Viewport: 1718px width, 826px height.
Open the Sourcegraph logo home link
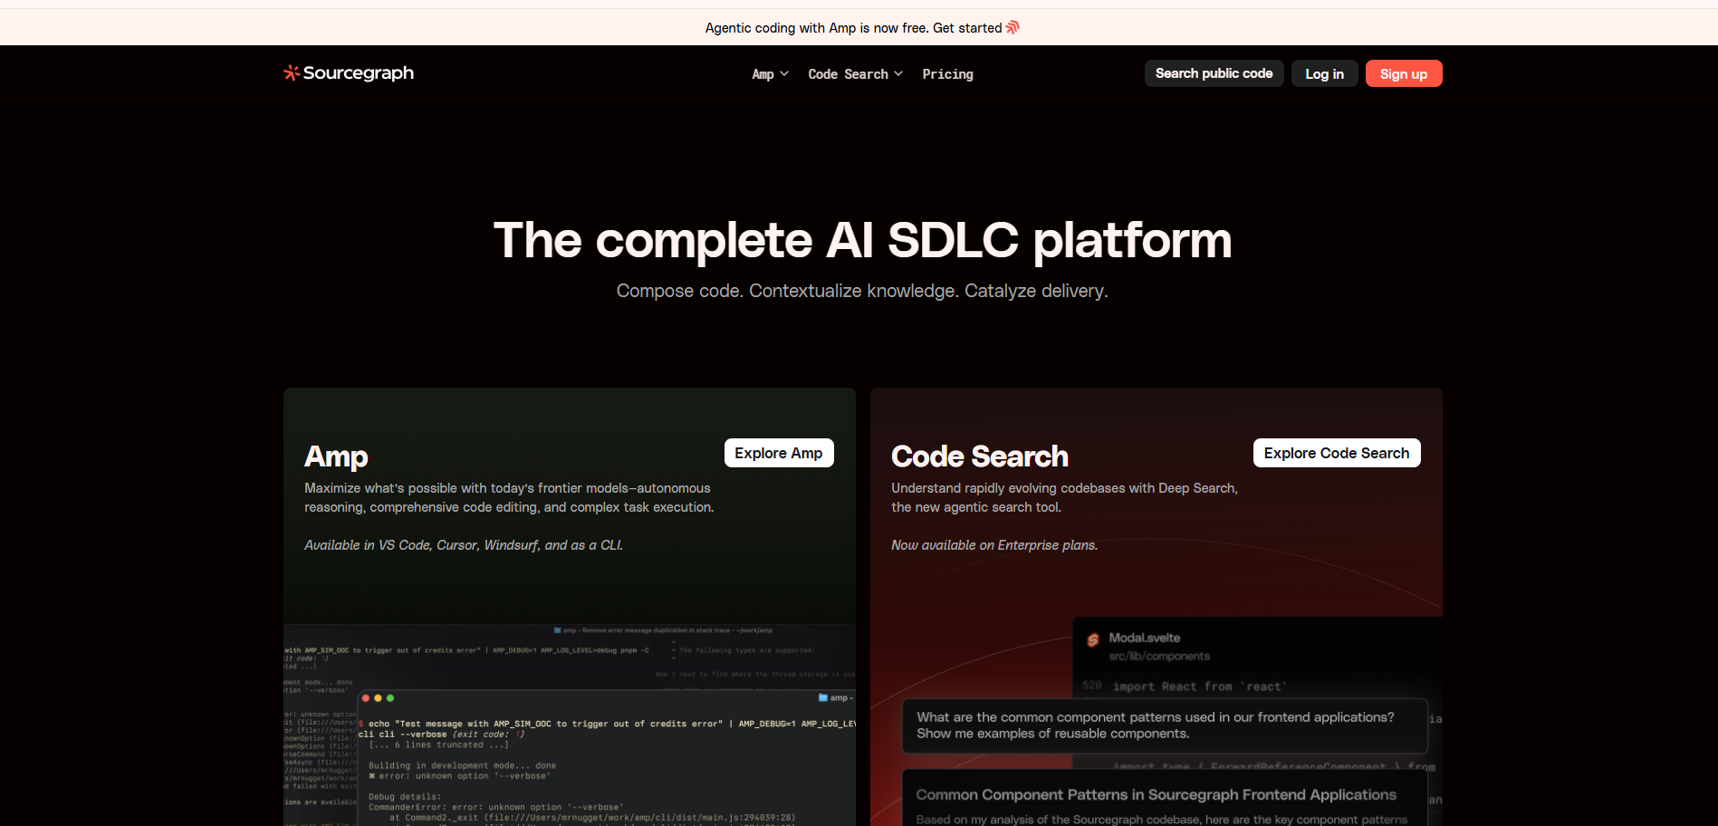[349, 73]
